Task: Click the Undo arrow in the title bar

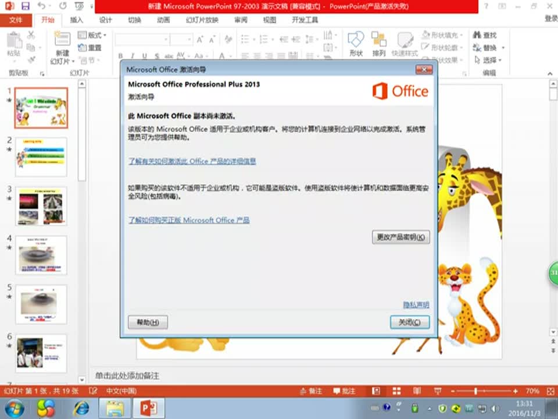Action: tap(42, 6)
